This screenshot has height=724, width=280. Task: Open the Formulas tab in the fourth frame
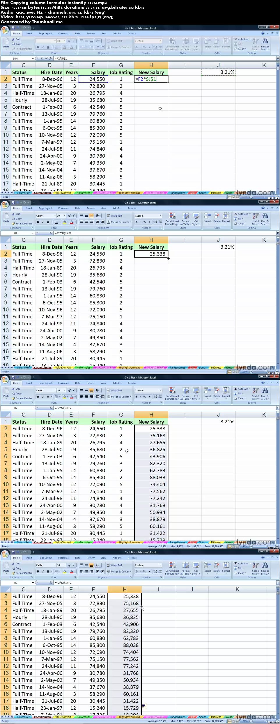(x=63, y=558)
